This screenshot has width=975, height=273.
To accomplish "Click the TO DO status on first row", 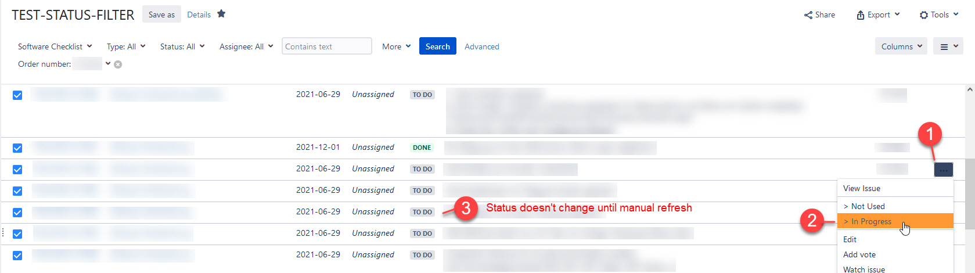I will (422, 95).
